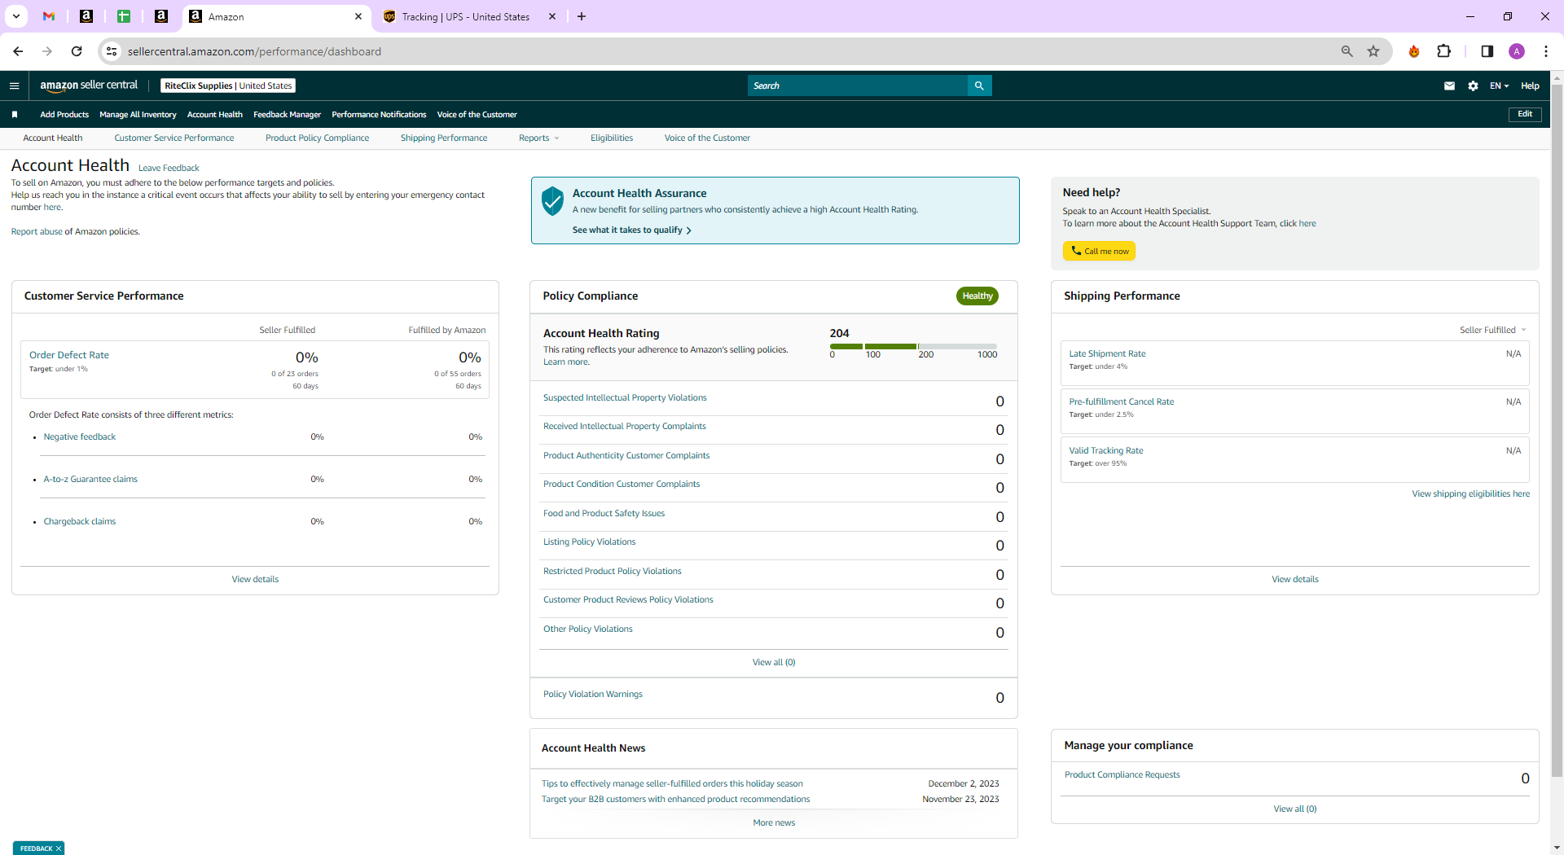Click the browser zoom magnifier icon
The image size is (1564, 855).
click(1347, 51)
